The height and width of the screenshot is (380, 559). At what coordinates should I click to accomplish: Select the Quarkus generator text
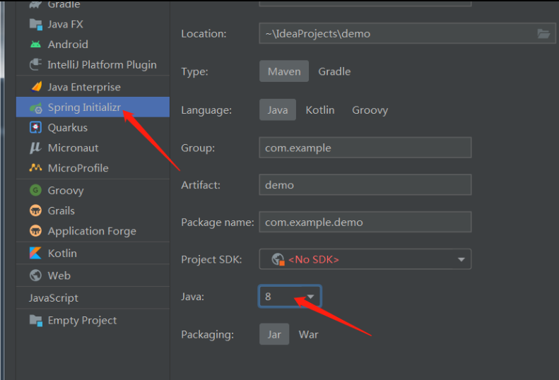67,128
